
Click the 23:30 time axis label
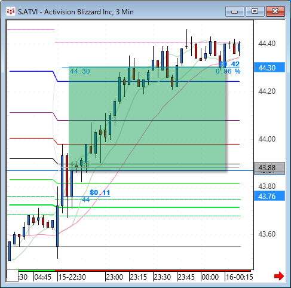click(x=162, y=277)
